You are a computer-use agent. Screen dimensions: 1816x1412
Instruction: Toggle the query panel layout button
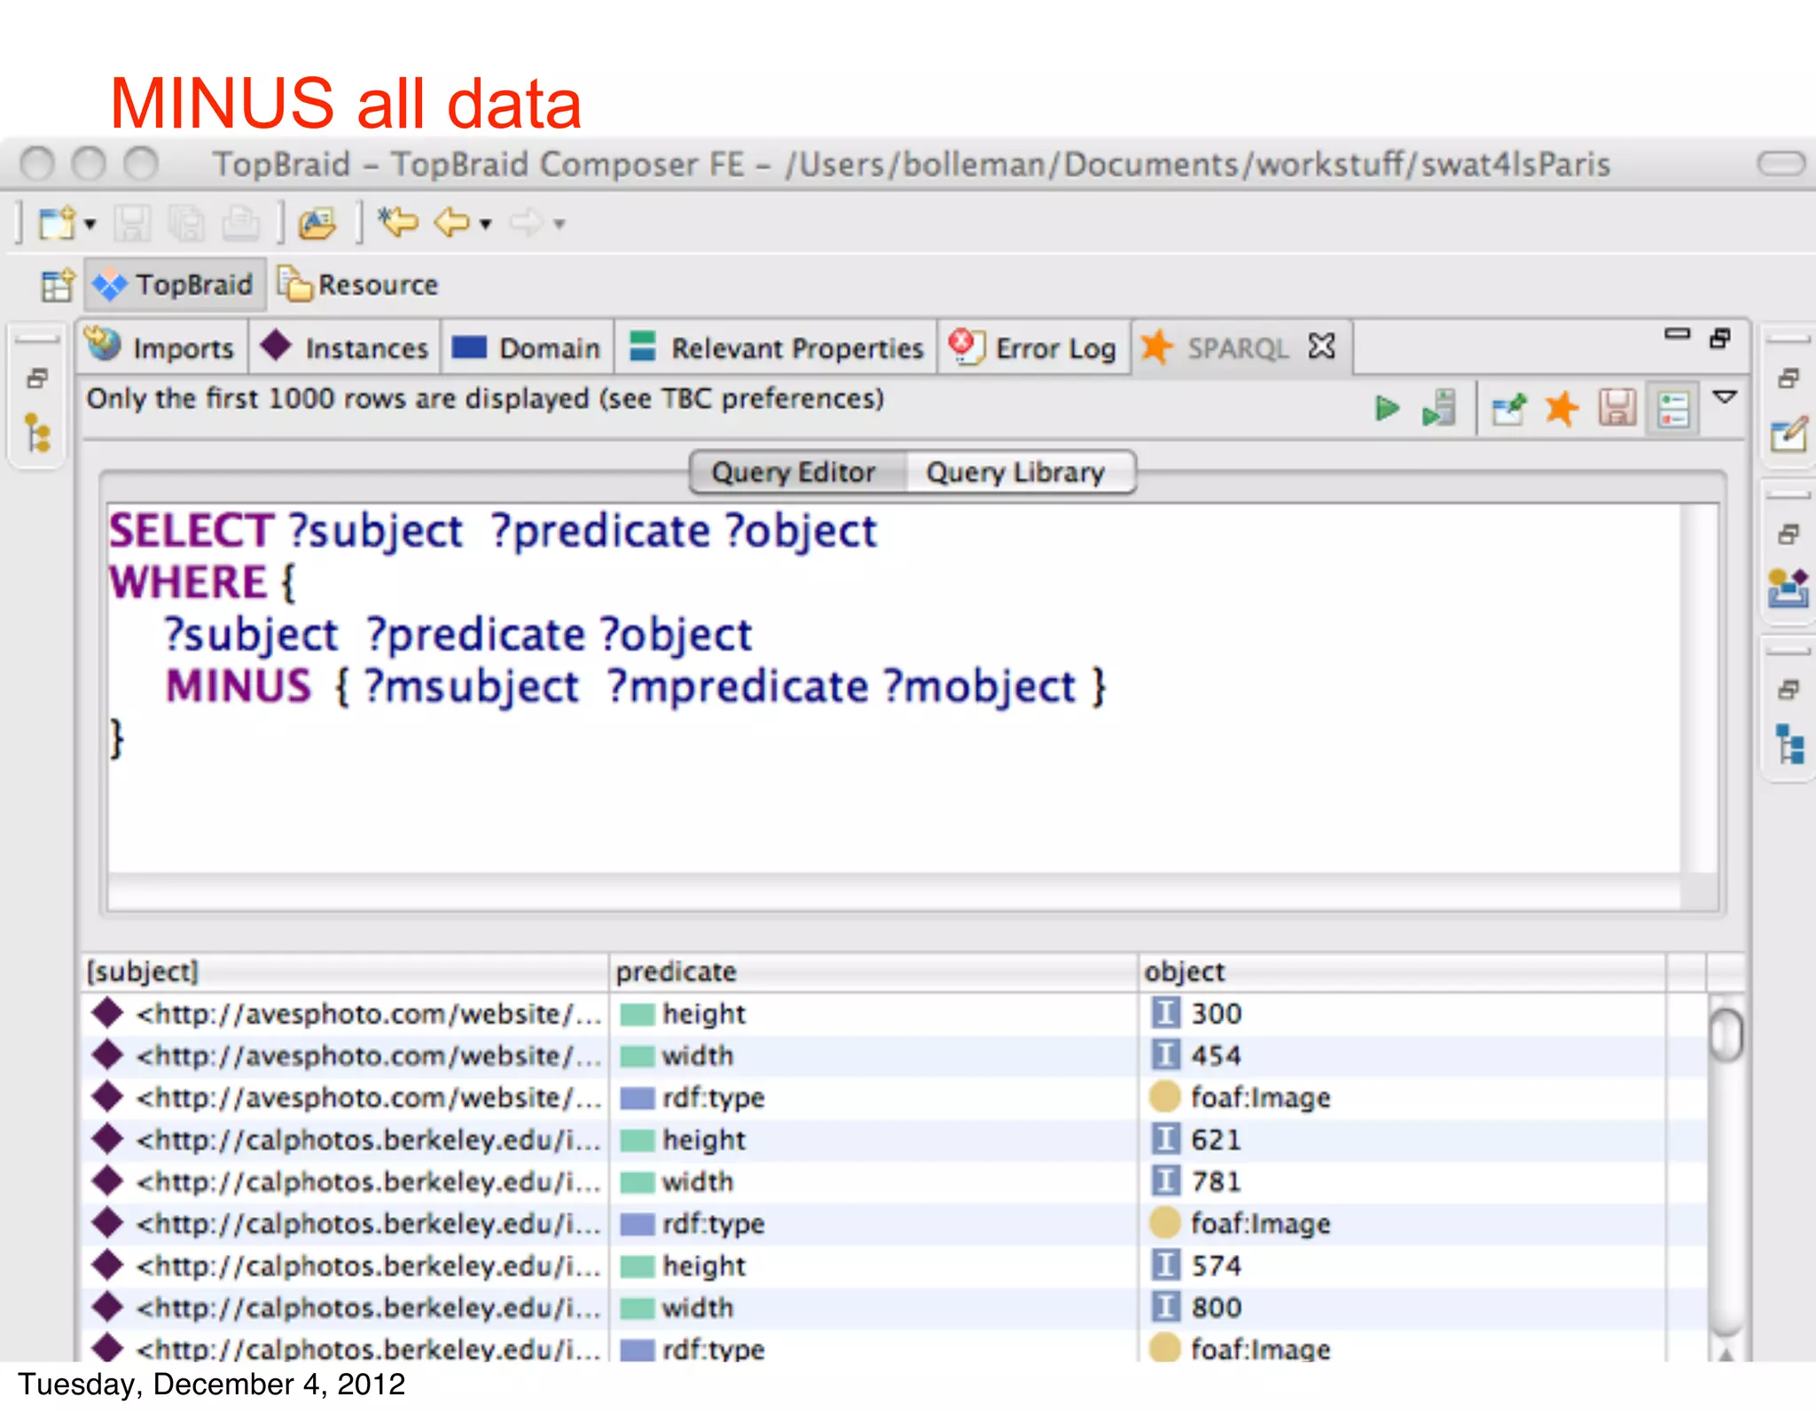tap(1673, 410)
